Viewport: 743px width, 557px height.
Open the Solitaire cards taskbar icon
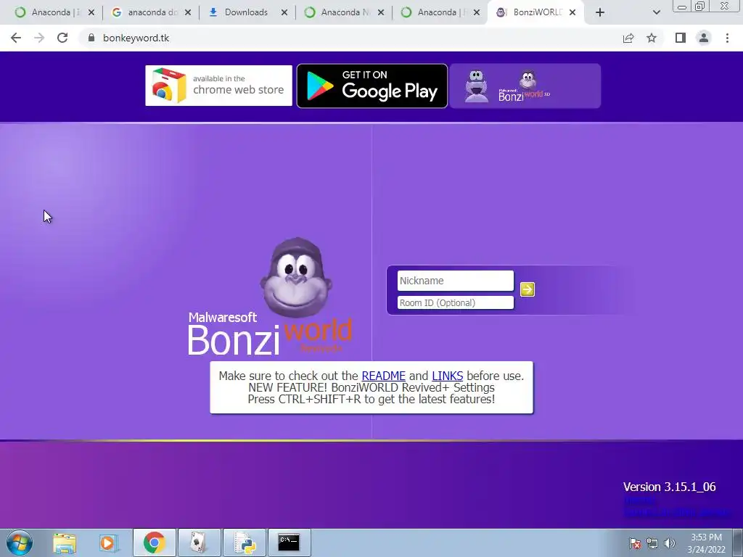tap(199, 543)
